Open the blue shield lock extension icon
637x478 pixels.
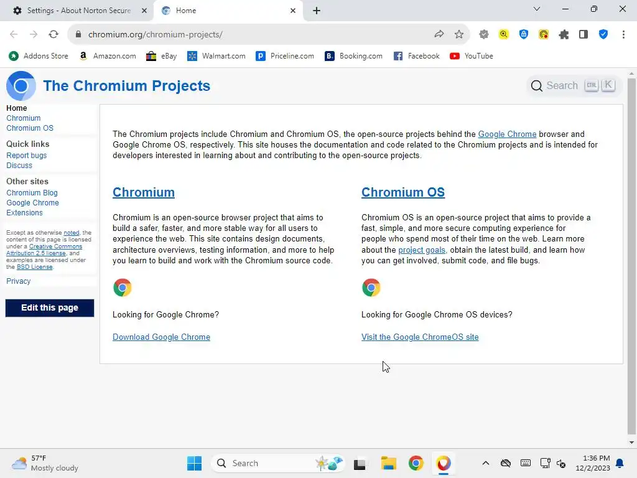tap(524, 35)
